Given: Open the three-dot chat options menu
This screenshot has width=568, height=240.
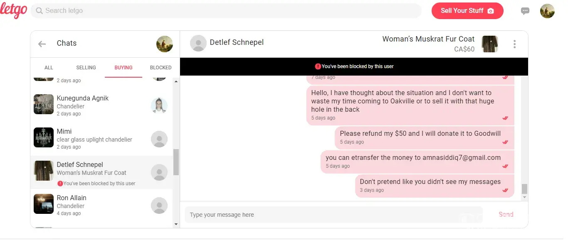Looking at the screenshot, I should tap(515, 44).
